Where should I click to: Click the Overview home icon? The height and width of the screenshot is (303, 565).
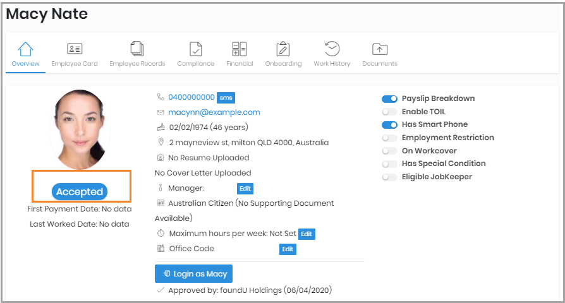[25, 49]
